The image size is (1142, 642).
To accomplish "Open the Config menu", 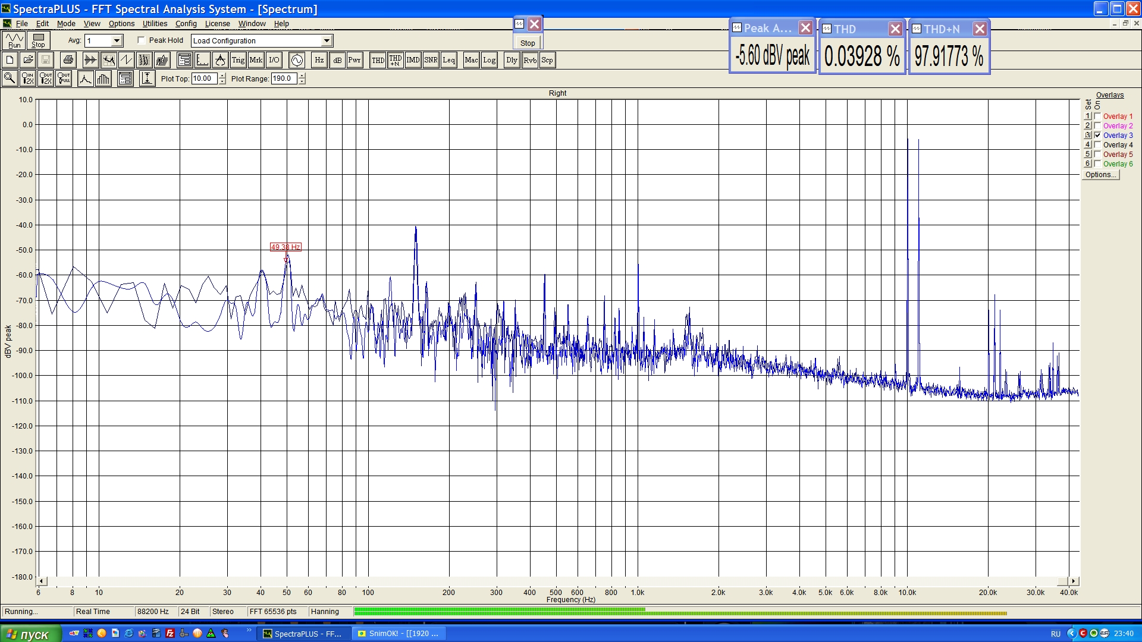I will (x=186, y=24).
